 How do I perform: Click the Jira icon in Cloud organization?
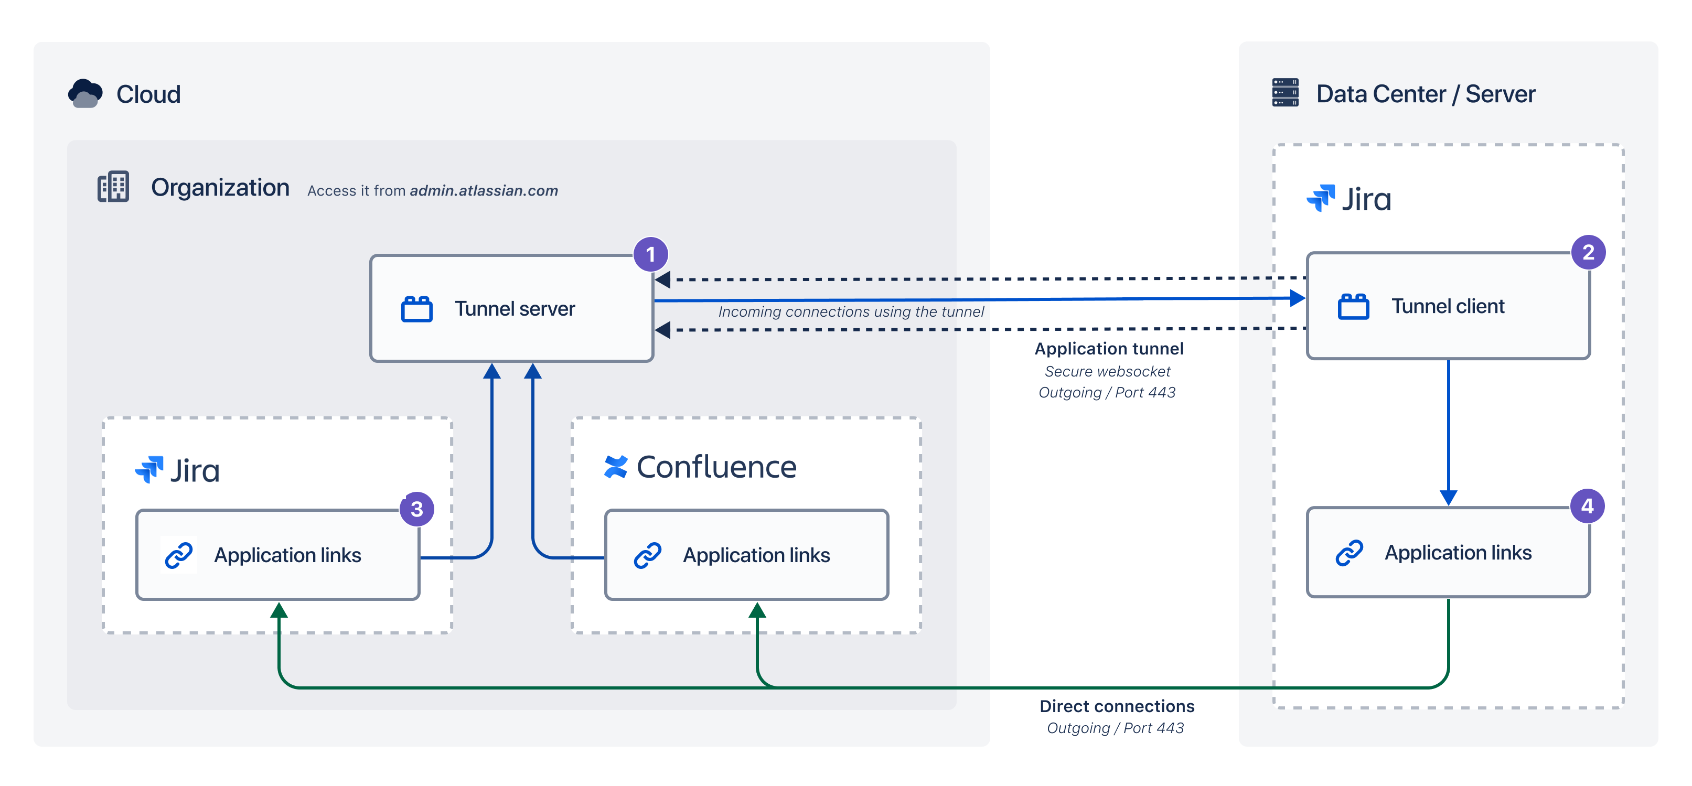(x=140, y=468)
